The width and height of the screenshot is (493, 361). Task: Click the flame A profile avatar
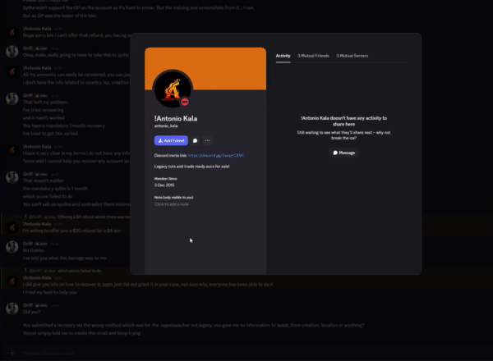click(173, 89)
